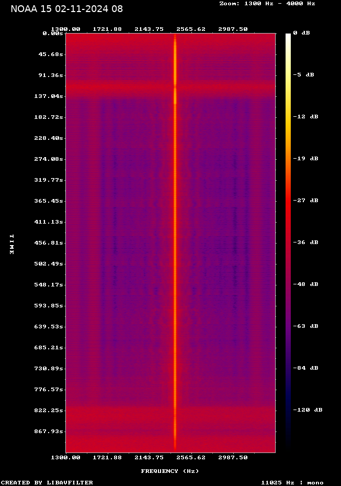Click the 0 dB label on color scale
Image resolution: width=341 pixels, height=486 pixels.
tap(301, 33)
